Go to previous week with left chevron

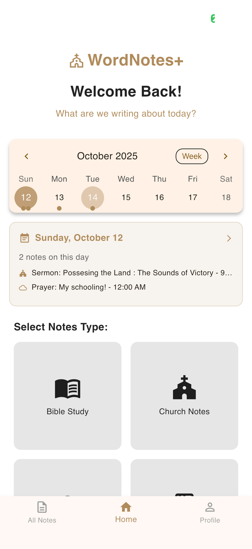coord(27,156)
